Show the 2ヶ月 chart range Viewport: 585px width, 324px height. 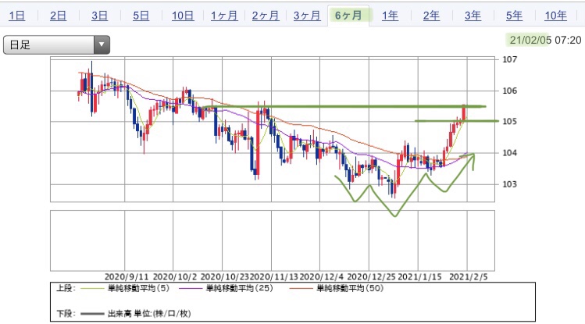[266, 16]
